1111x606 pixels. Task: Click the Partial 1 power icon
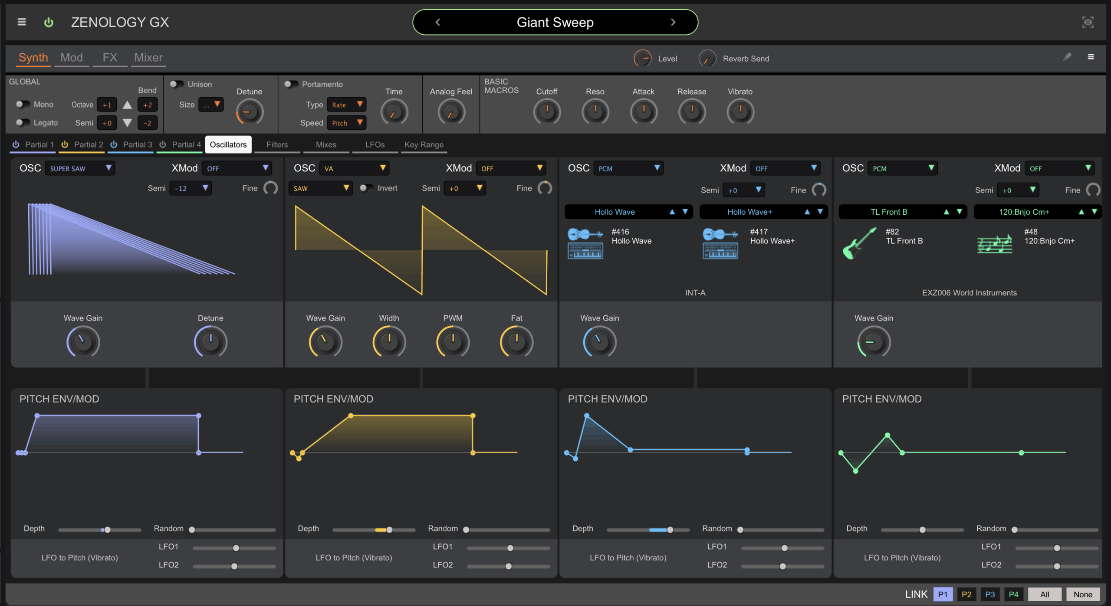pos(16,144)
